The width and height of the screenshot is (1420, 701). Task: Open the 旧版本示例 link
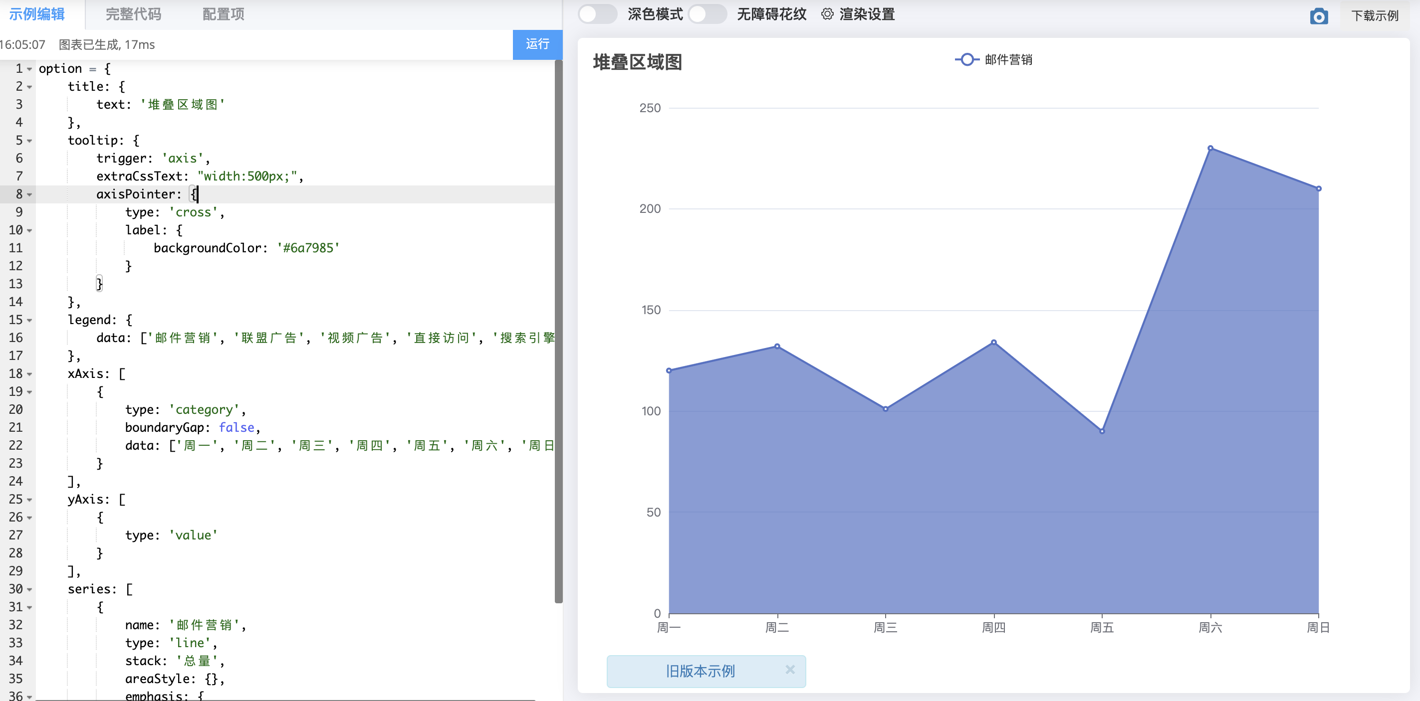(x=700, y=671)
